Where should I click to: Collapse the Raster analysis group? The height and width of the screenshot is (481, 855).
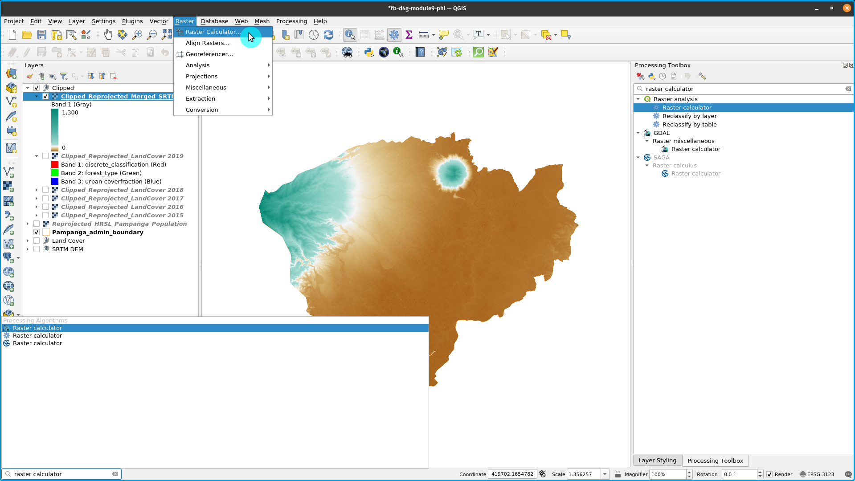(638, 99)
